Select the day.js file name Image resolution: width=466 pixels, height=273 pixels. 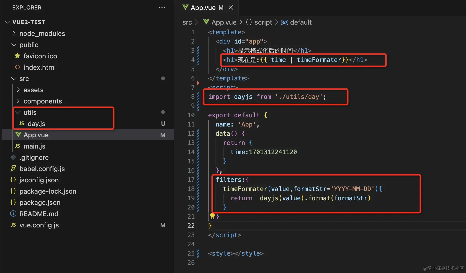36,123
